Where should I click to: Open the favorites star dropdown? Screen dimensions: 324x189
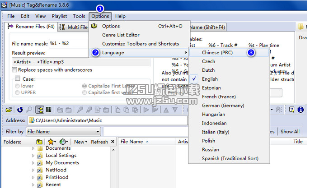52,142
